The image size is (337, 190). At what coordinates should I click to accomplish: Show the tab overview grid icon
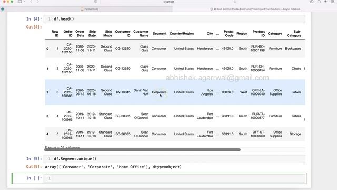tap(333, 2)
